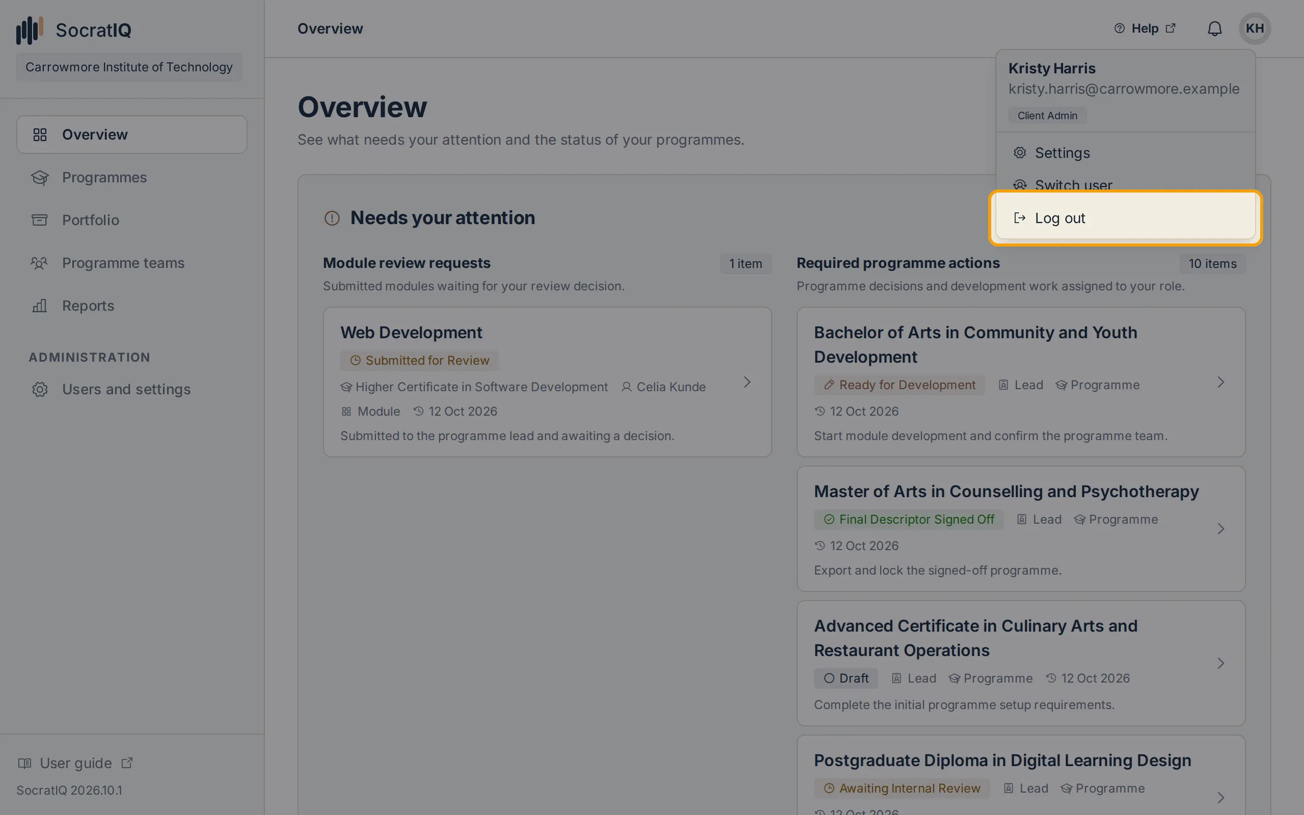Expand Master of Arts in Counselling card chevron
The width and height of the screenshot is (1304, 815).
[x=1221, y=529]
